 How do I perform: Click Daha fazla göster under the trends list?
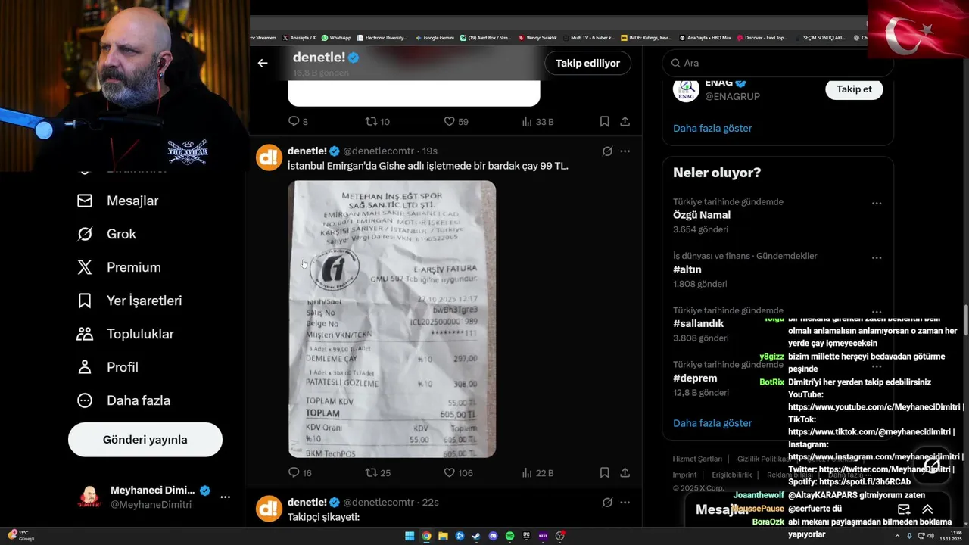[712, 423]
